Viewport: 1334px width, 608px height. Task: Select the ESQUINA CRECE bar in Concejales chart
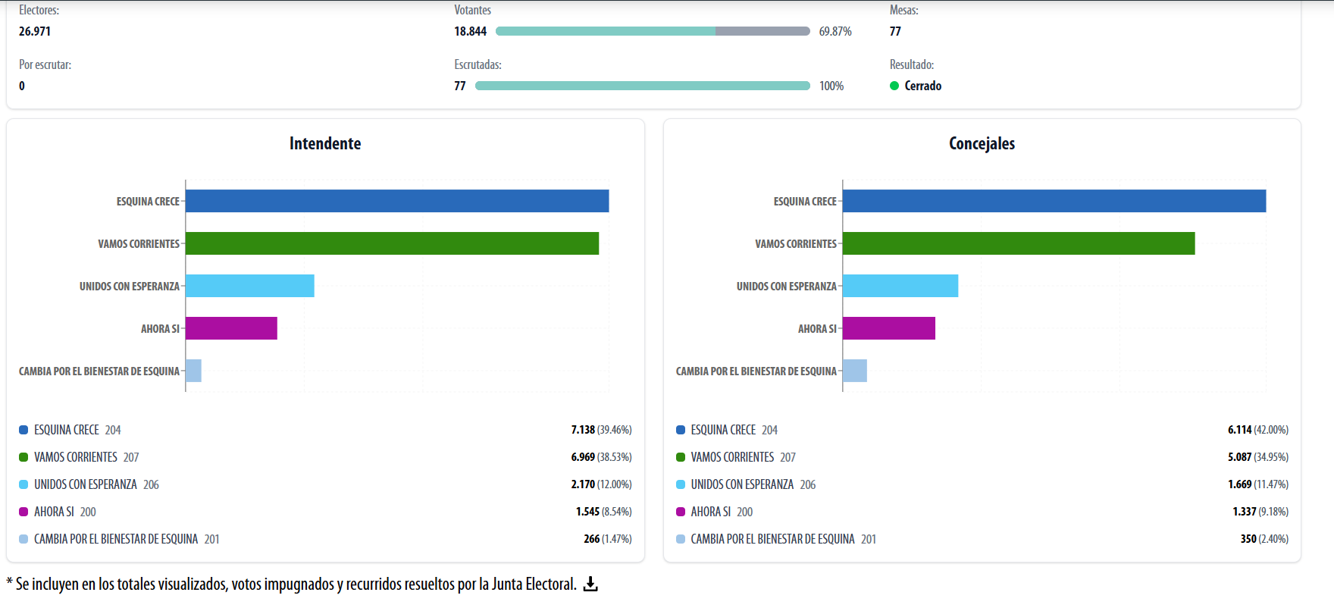pos(1054,201)
